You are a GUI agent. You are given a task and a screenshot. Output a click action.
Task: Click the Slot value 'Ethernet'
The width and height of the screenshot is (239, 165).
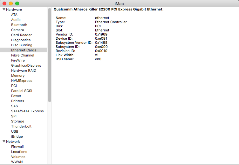pyautogui.click(x=102, y=30)
